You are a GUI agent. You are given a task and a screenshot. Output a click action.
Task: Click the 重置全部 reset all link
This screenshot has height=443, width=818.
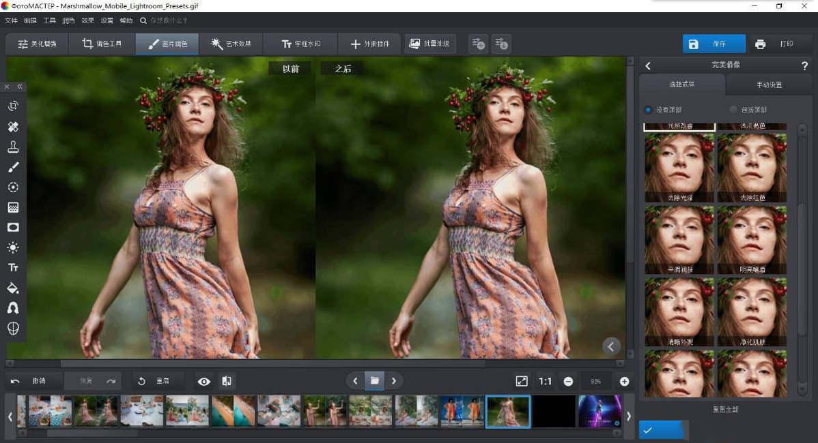pos(725,410)
